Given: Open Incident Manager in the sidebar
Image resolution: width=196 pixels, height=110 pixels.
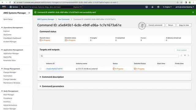Looking at the screenshot, I should [10, 42].
